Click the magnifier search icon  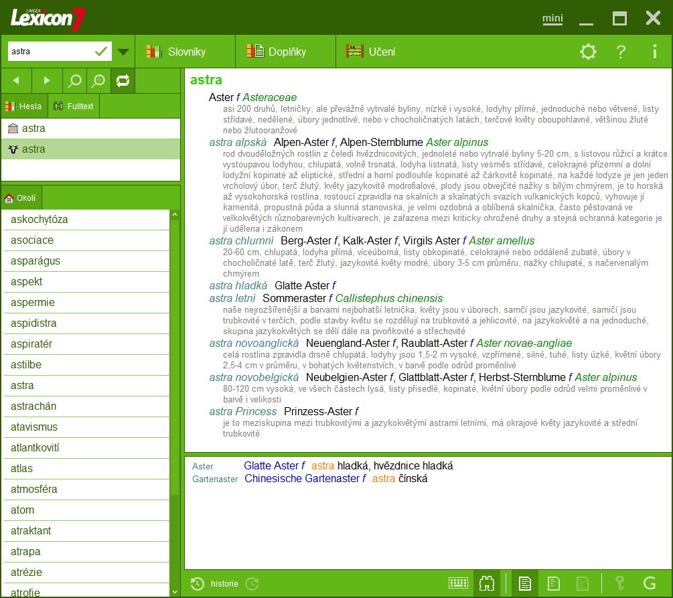tap(75, 80)
